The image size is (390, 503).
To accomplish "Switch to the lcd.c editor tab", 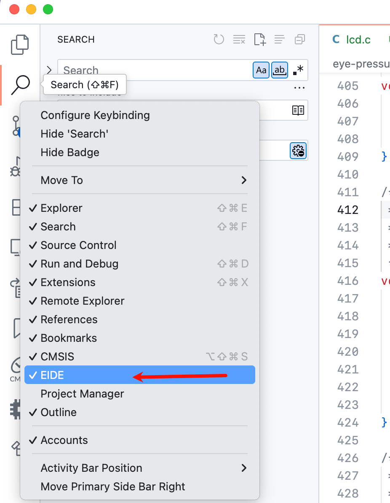I will (352, 40).
